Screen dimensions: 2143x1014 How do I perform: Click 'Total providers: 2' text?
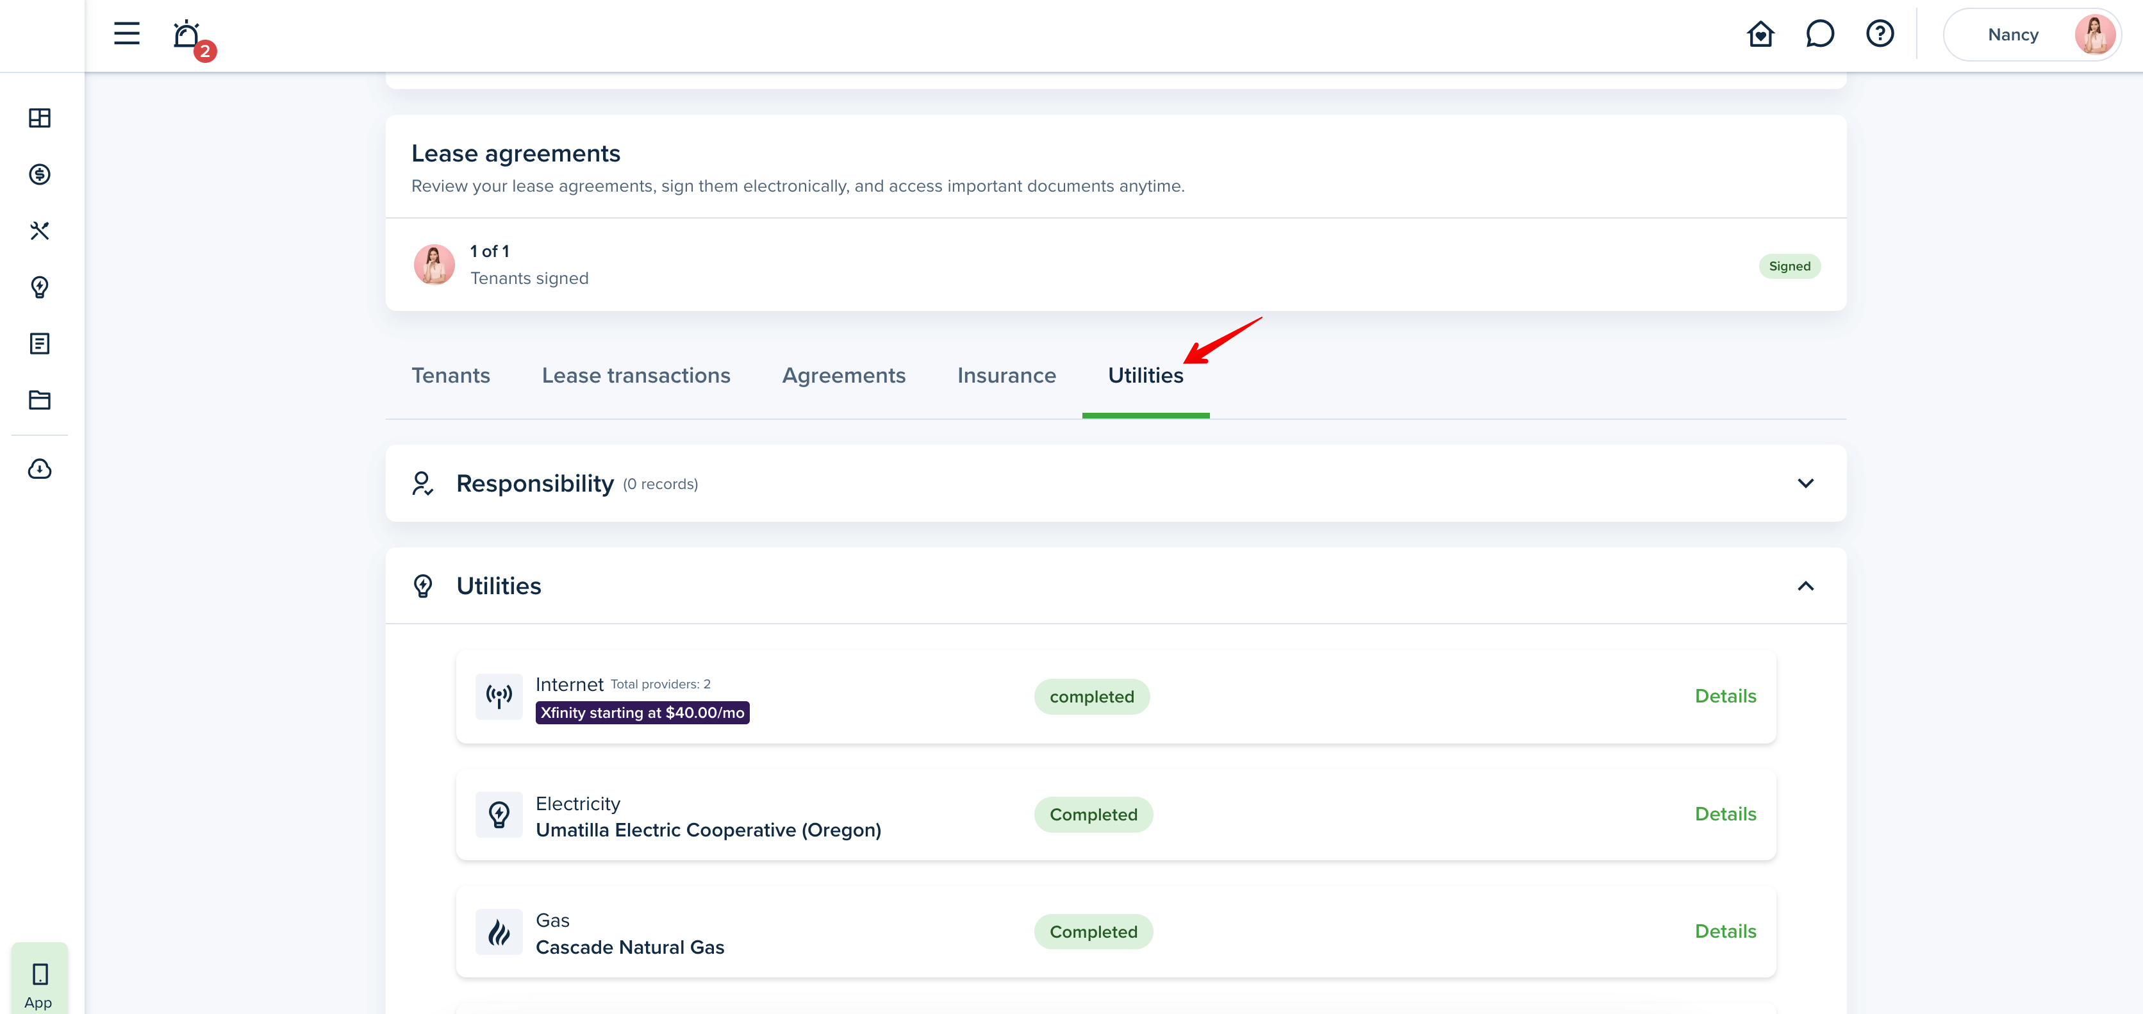click(661, 685)
